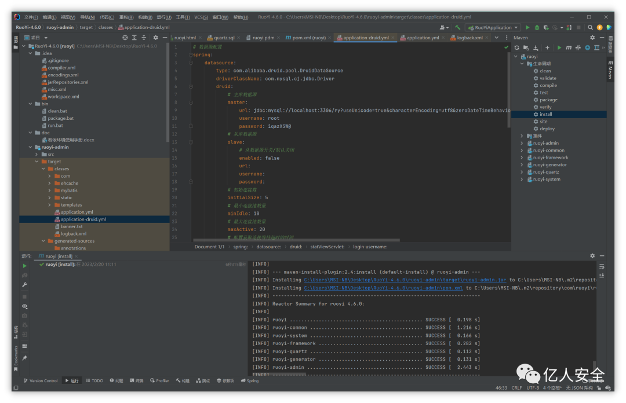Build project with hammer icon

pos(458,28)
